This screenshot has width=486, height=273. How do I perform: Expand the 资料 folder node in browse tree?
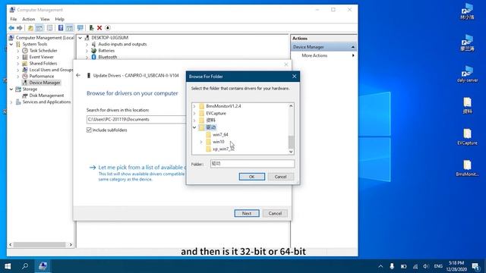coord(194,120)
